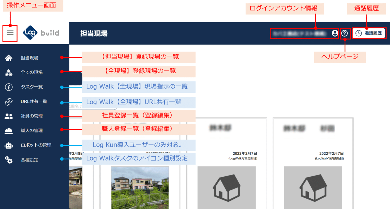This screenshot has height=209, width=390.
Task: Click the Log build logo
Action: [41, 33]
